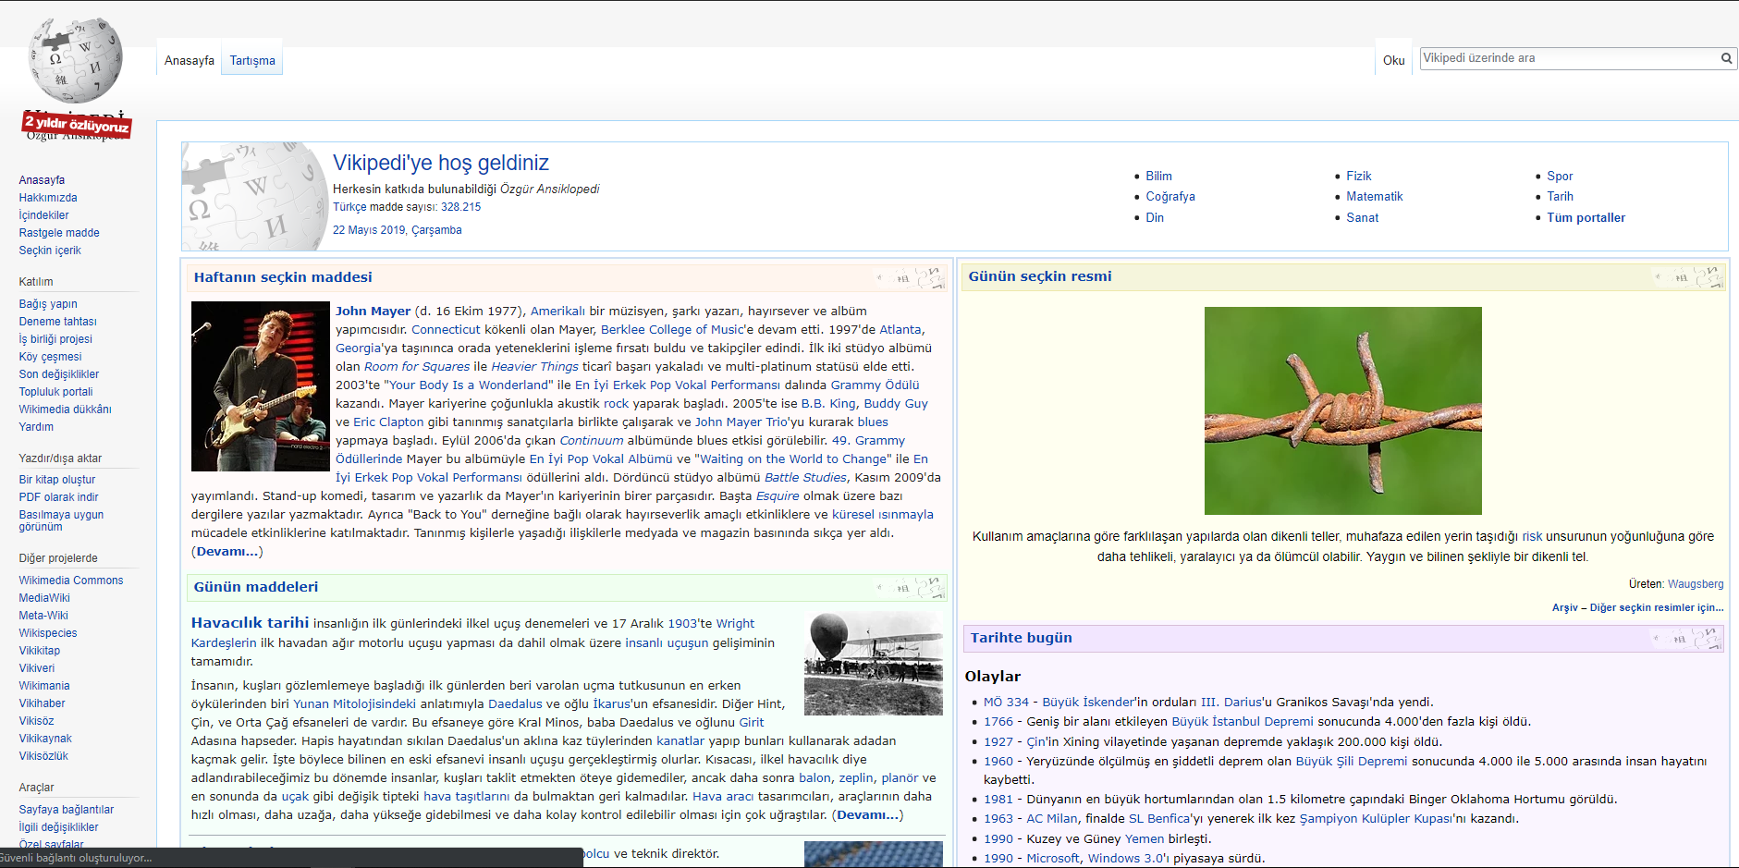Open İçindekiler in the sidebar
Image resolution: width=1739 pixels, height=868 pixels.
click(x=44, y=215)
